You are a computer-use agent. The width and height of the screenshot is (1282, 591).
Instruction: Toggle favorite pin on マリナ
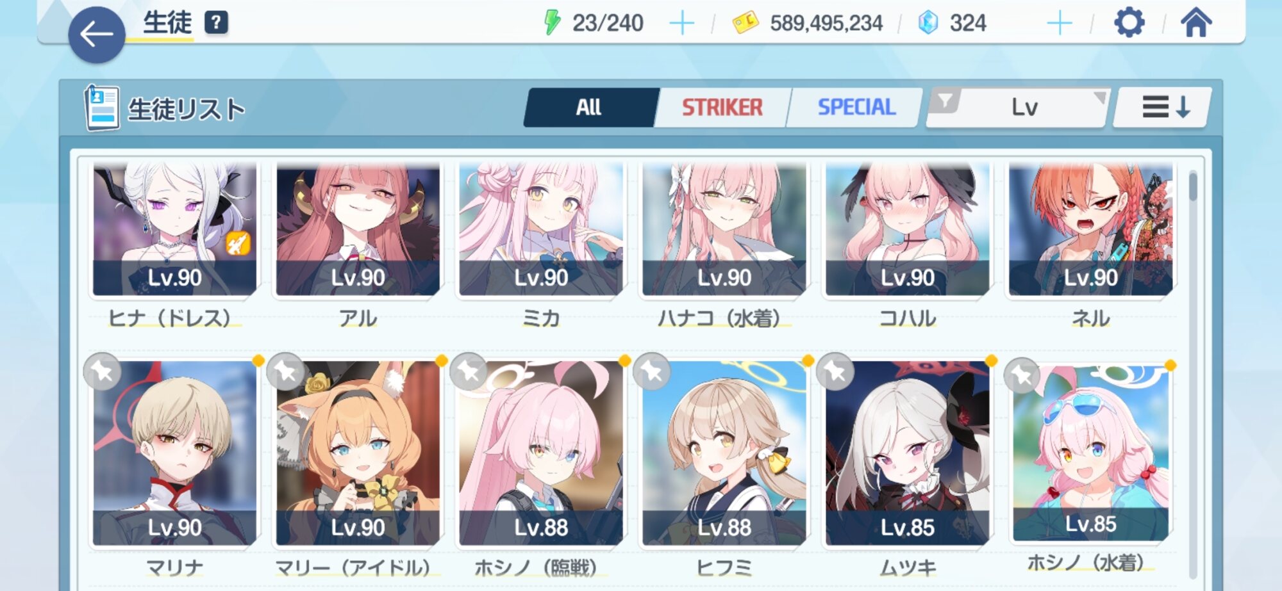coord(103,371)
